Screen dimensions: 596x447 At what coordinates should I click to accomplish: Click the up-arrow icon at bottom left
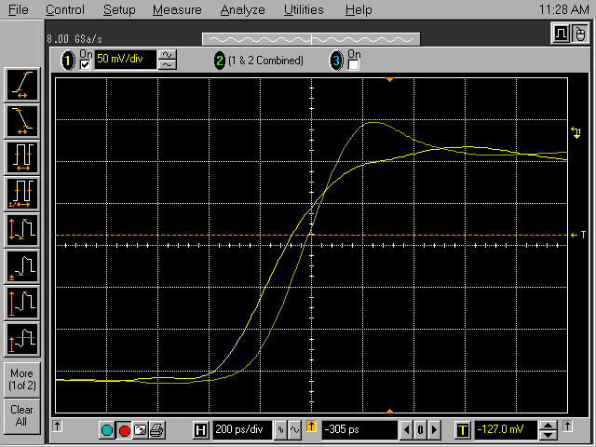(58, 426)
